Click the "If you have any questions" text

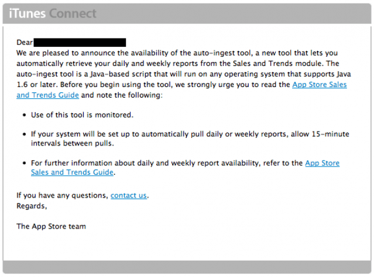point(62,195)
